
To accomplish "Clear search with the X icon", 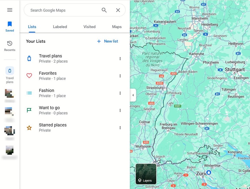I will coord(118,10).
